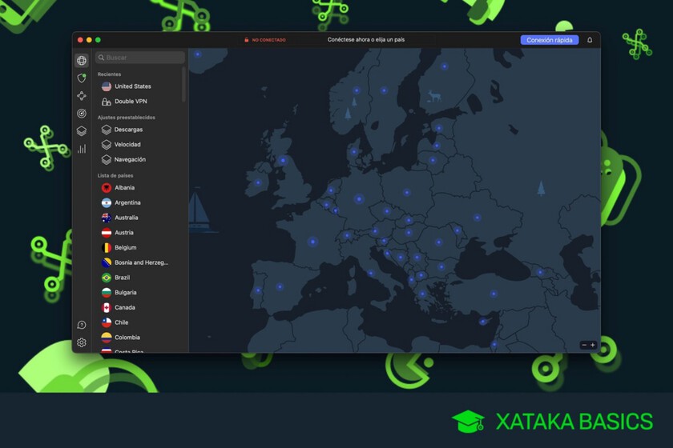Select Canada in the country list
Viewport: 673px width, 448px height.
click(x=124, y=308)
